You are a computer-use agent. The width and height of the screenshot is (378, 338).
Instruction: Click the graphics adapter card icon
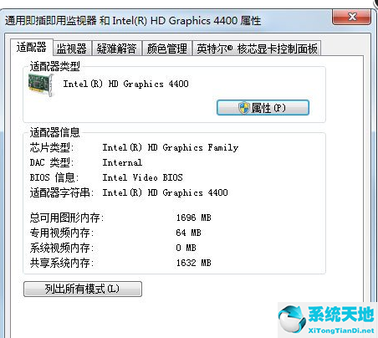coord(41,84)
